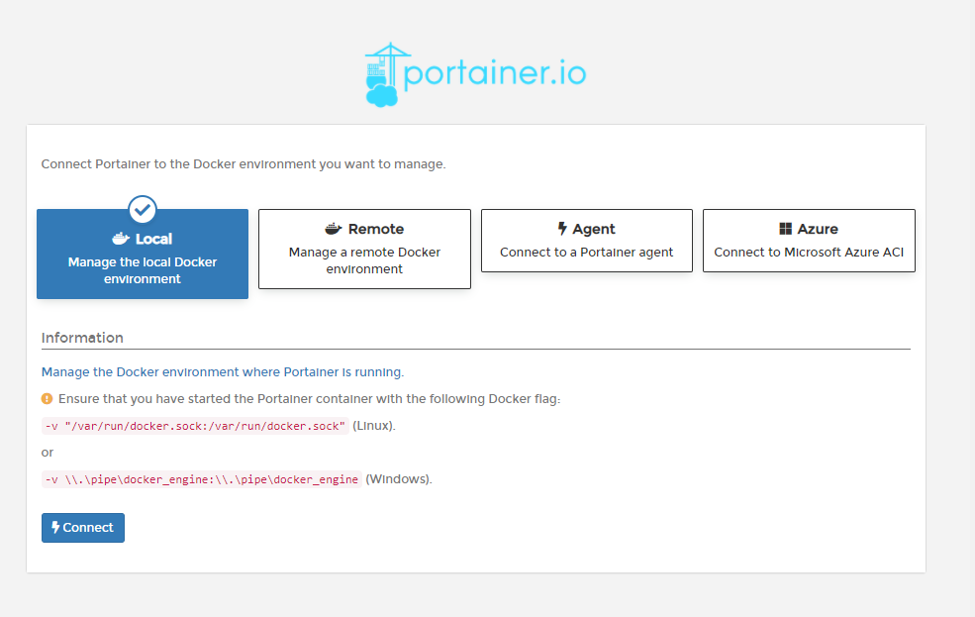The height and width of the screenshot is (617, 975).
Task: Click 'Connect Portainer to the Docker environment' text
Action: coord(244,164)
